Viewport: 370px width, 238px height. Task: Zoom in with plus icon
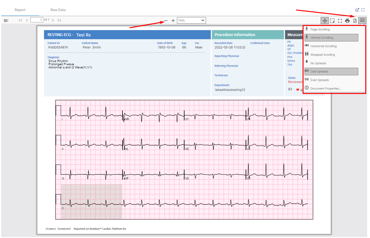point(173,21)
